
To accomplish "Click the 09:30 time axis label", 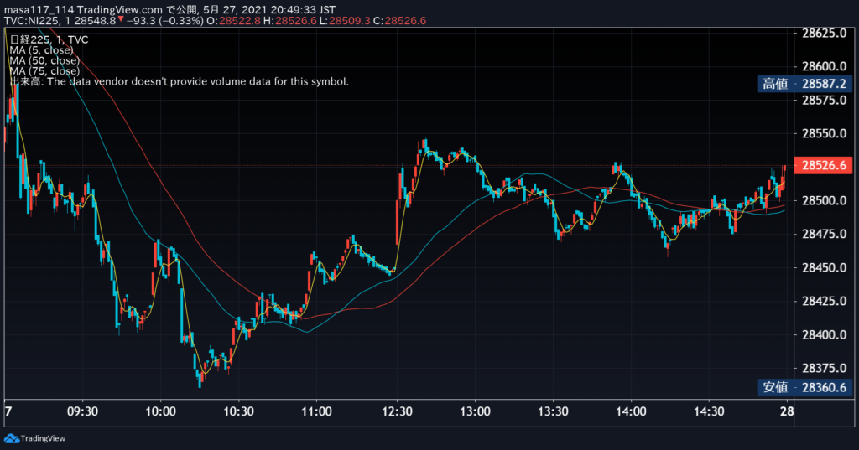I will (x=83, y=411).
